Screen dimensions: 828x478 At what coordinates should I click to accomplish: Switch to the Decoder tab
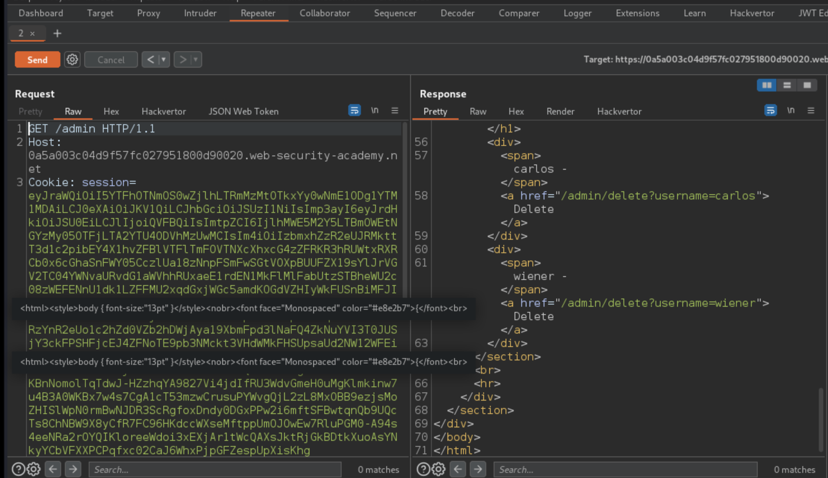[x=457, y=13]
